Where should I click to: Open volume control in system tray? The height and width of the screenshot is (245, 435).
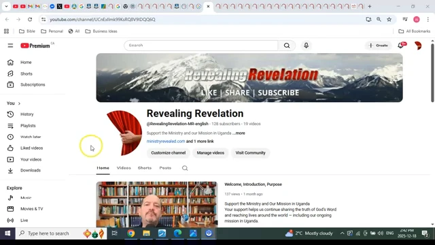click(x=380, y=233)
